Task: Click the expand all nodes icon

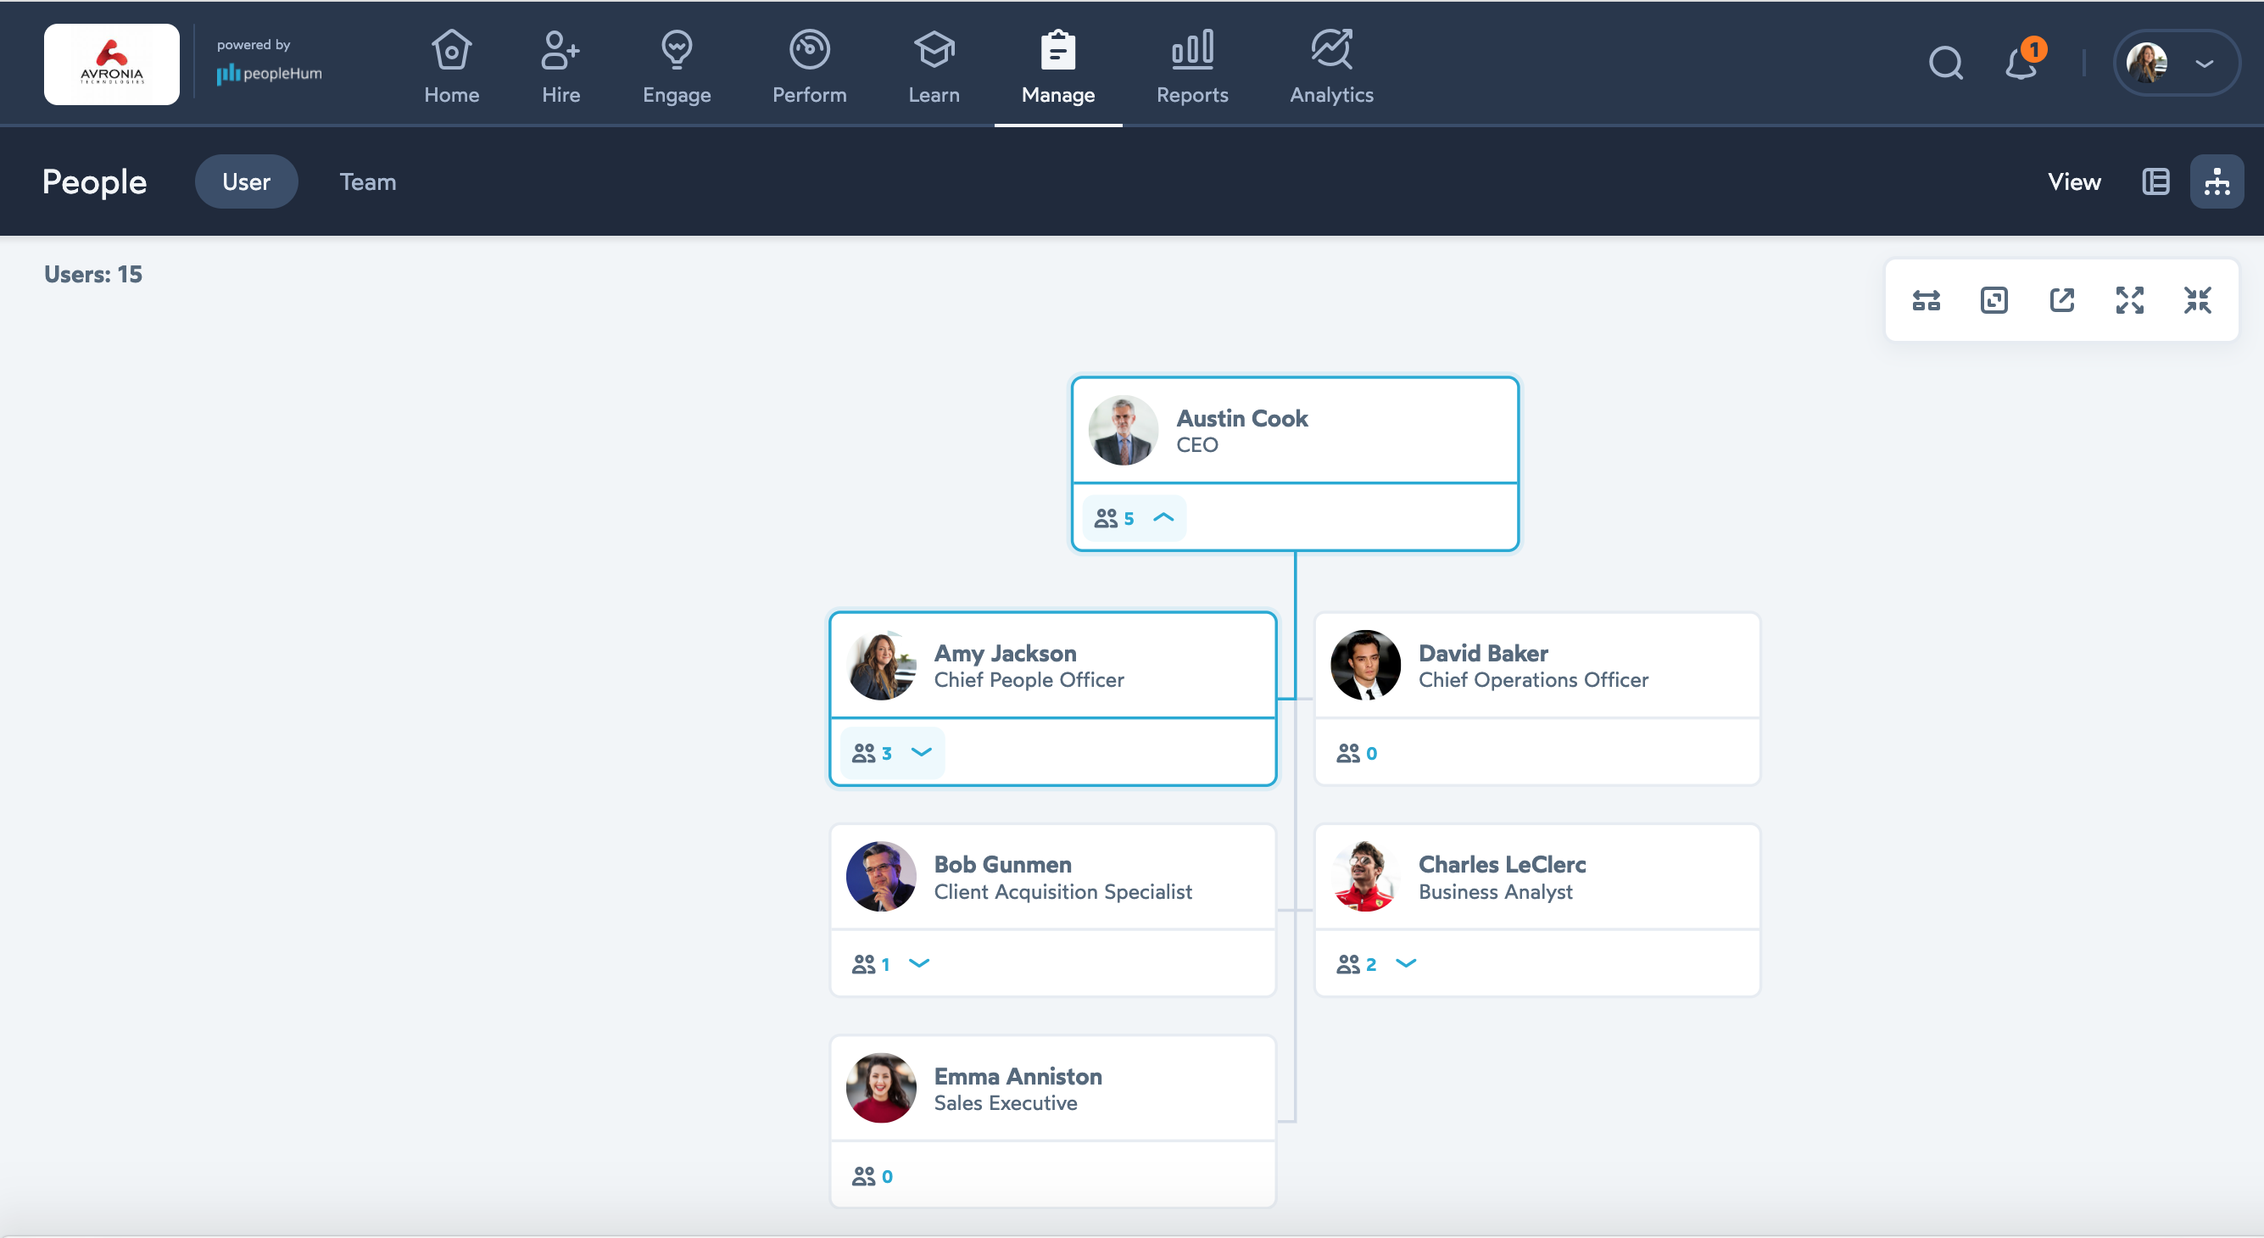Action: coord(2128,300)
